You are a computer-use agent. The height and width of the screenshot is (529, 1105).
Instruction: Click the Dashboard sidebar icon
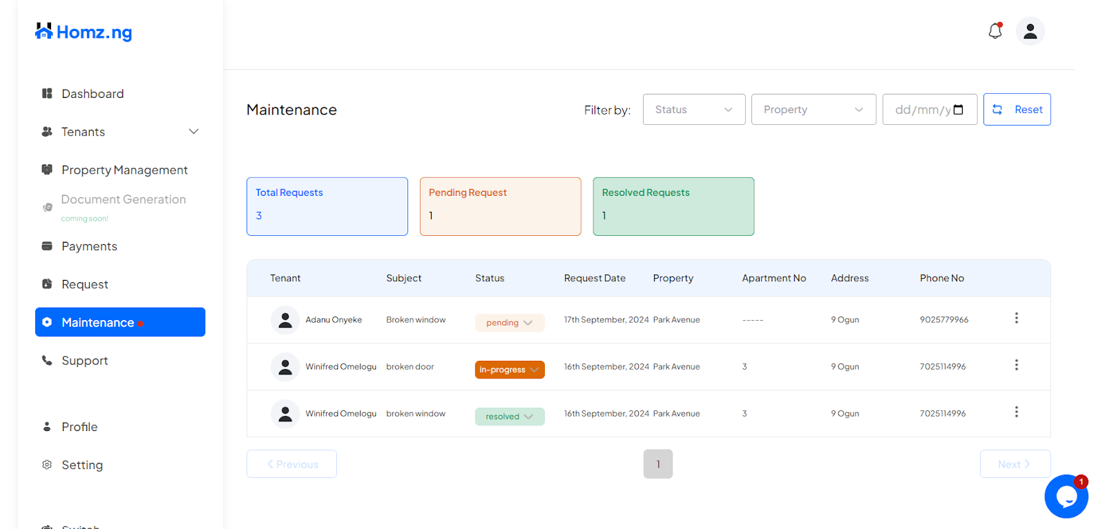(47, 94)
